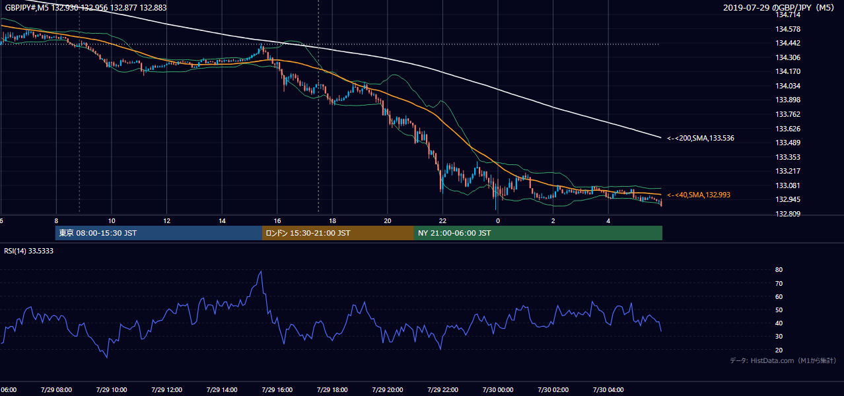Click the <-<200,SMA,133.536 label
This screenshot has height=396, width=844.
coord(701,139)
